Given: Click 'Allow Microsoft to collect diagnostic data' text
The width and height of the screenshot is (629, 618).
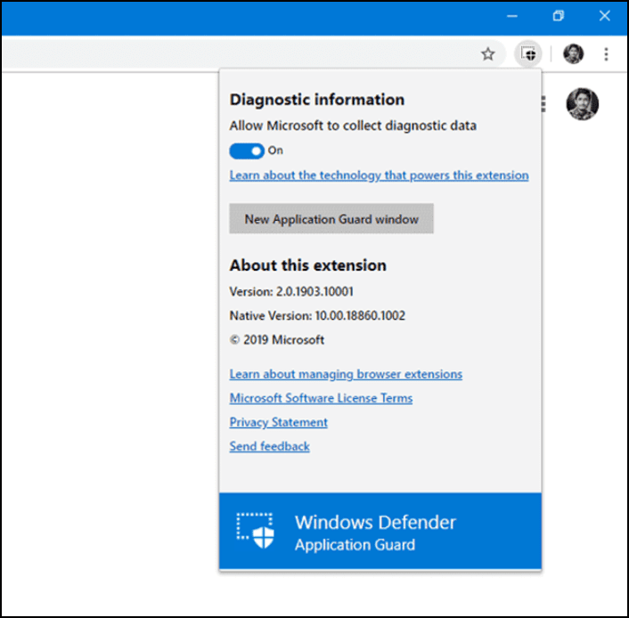Looking at the screenshot, I should [353, 126].
